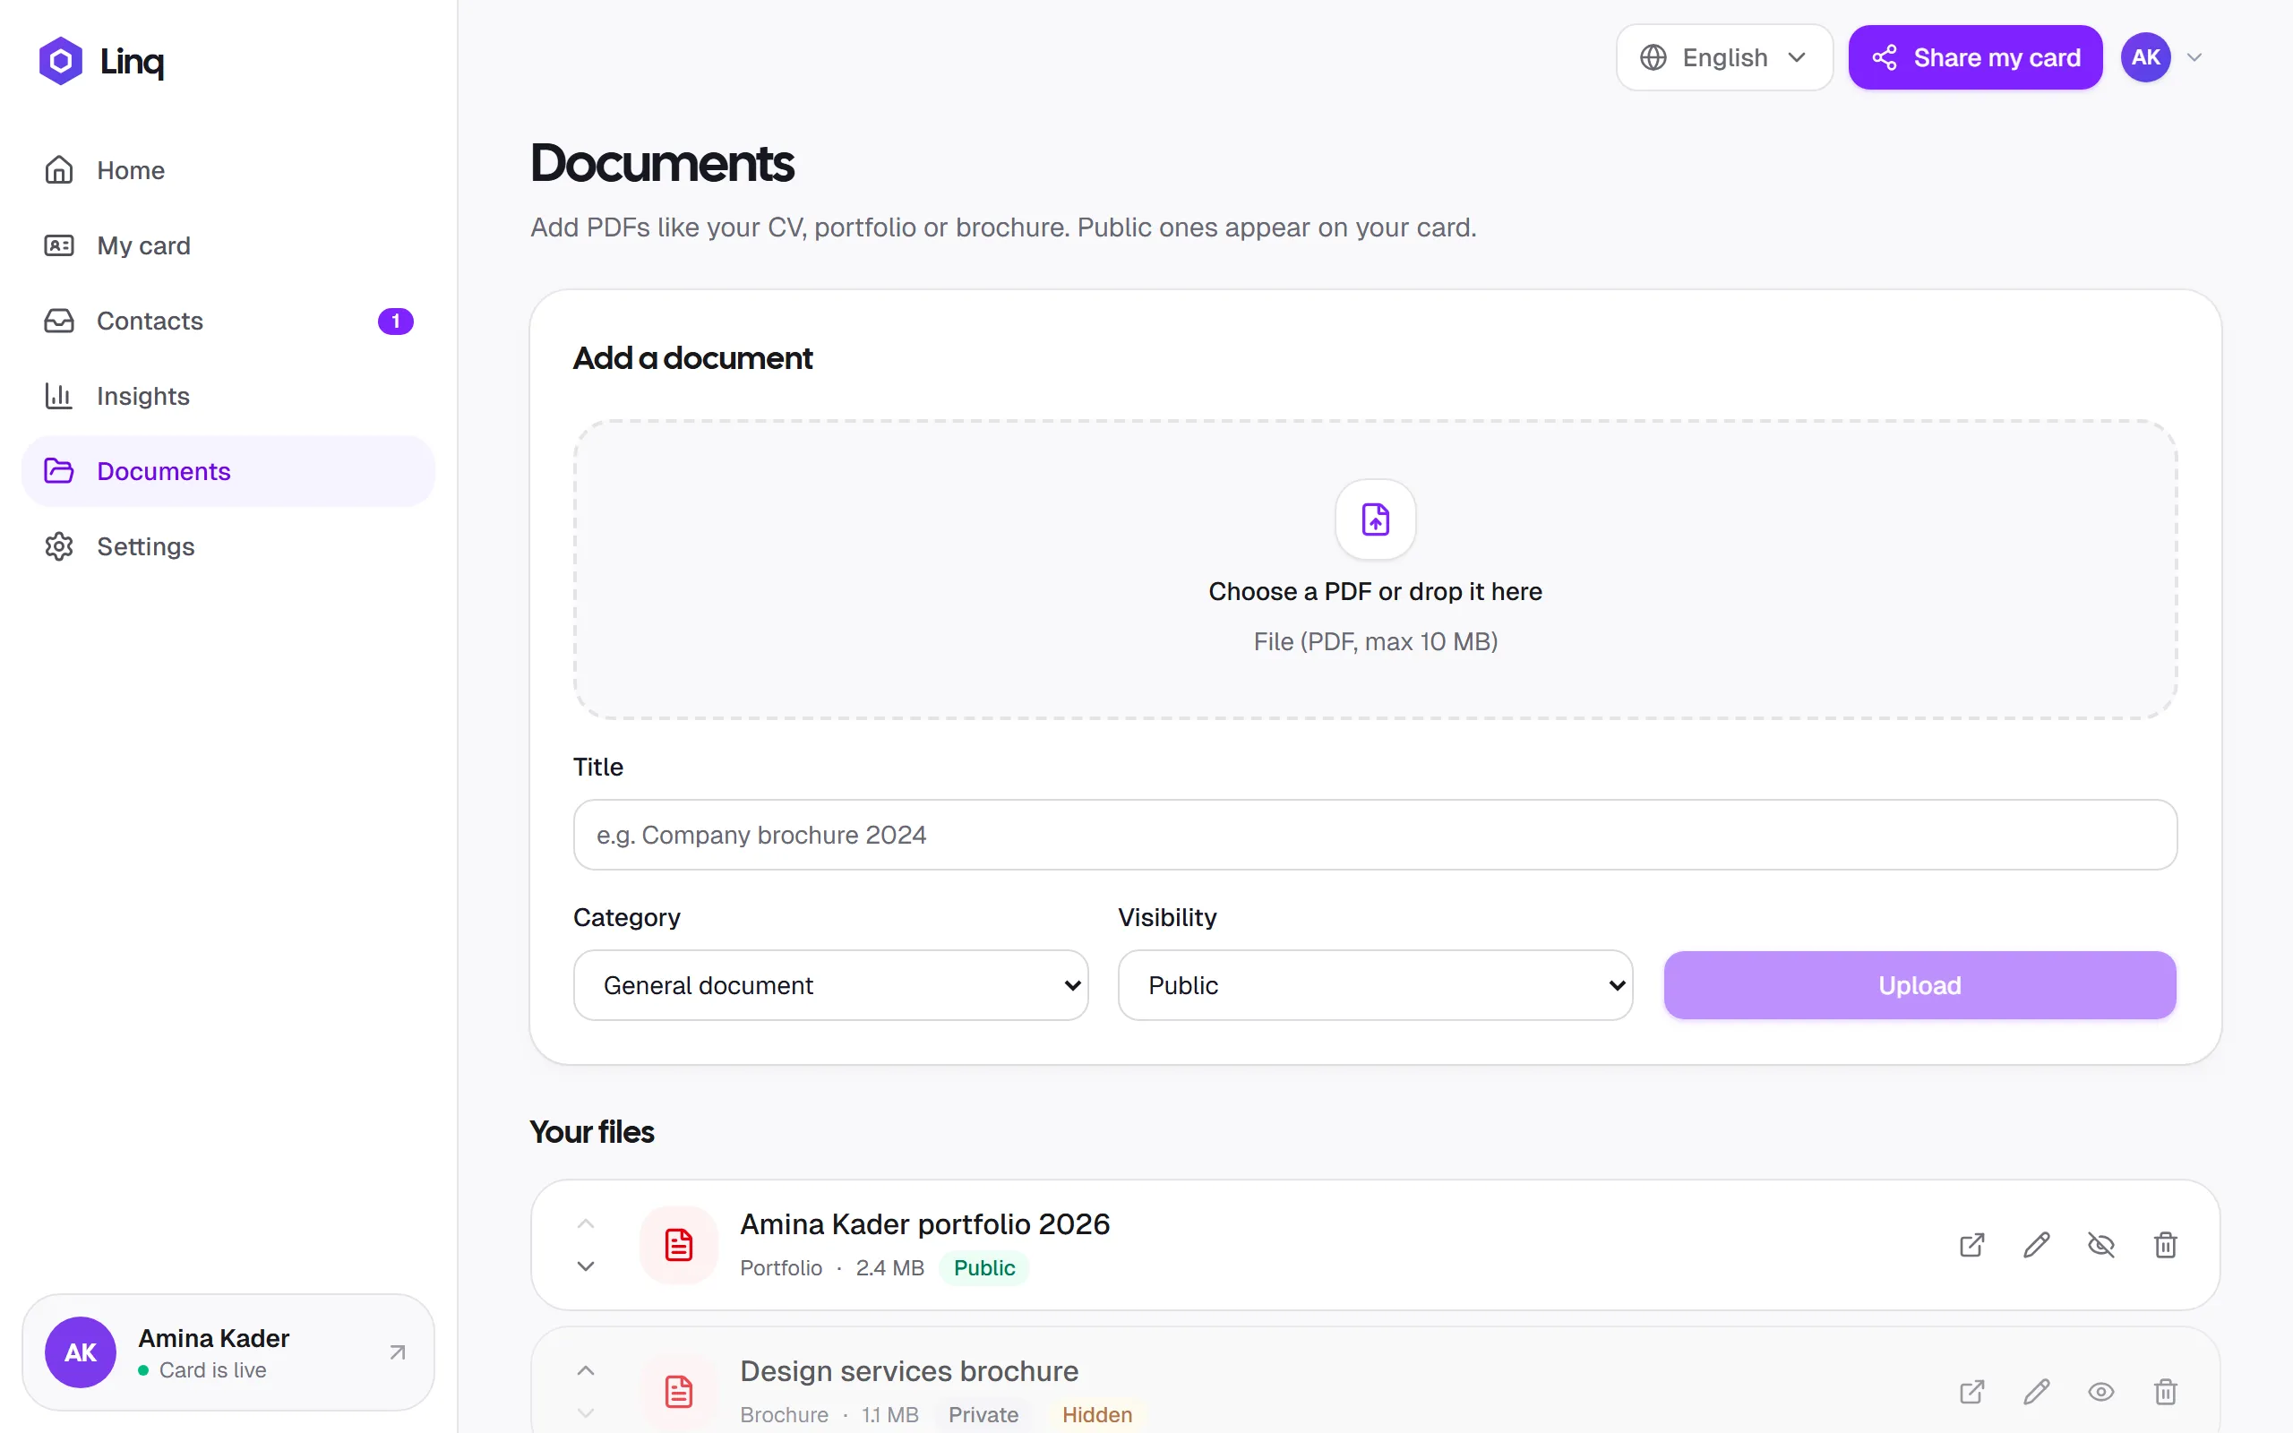This screenshot has height=1433, width=2293.
Task: Click the Amina Kader portfolio 2026 title
Action: click(924, 1224)
